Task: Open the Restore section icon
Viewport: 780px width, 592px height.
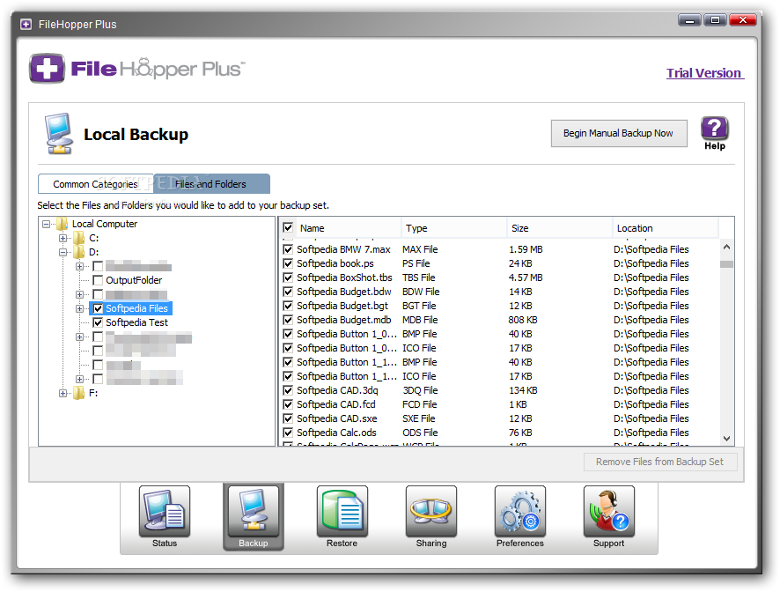Action: [x=342, y=511]
